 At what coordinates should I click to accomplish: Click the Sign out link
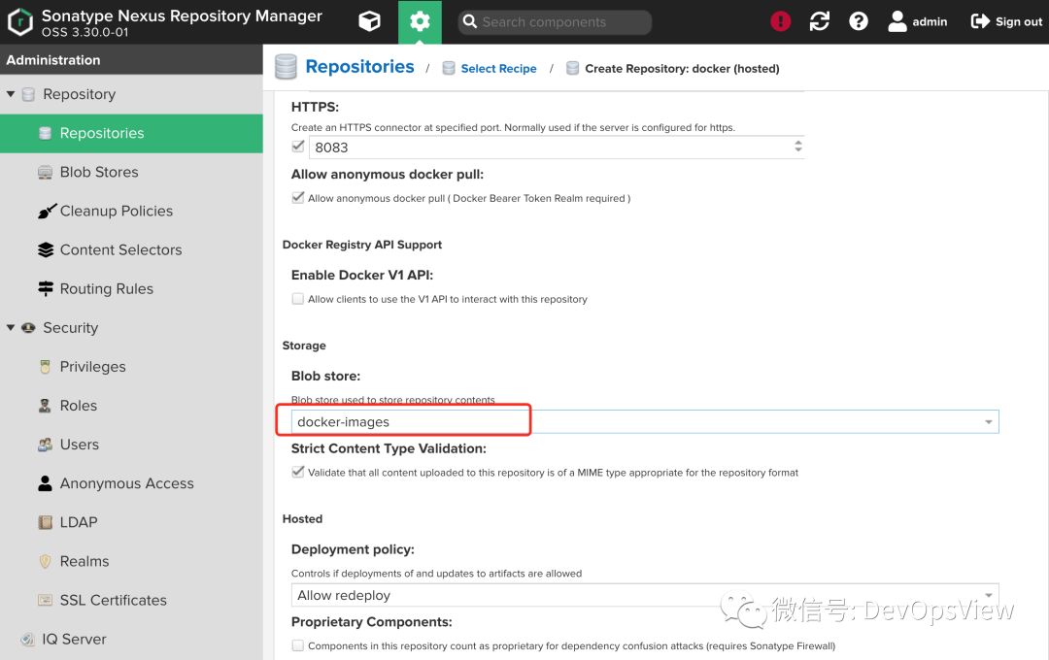point(1018,21)
